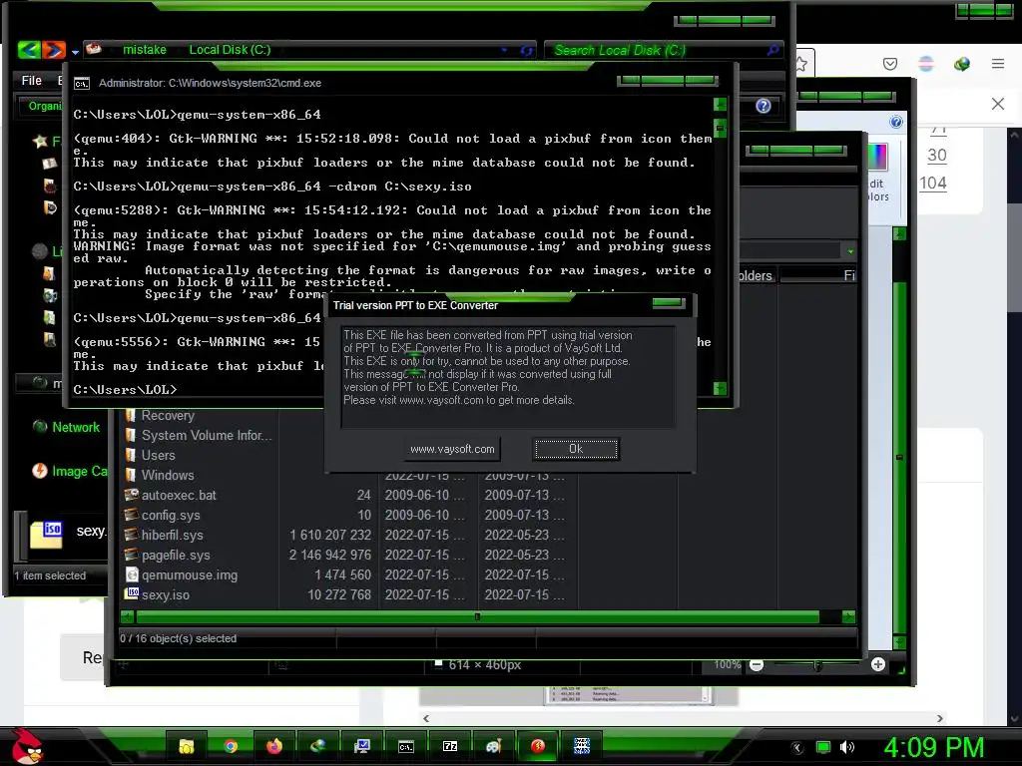Image resolution: width=1022 pixels, height=766 pixels.
Task: Click the striped flag extension icon in Firefox
Action: pyautogui.click(x=925, y=64)
